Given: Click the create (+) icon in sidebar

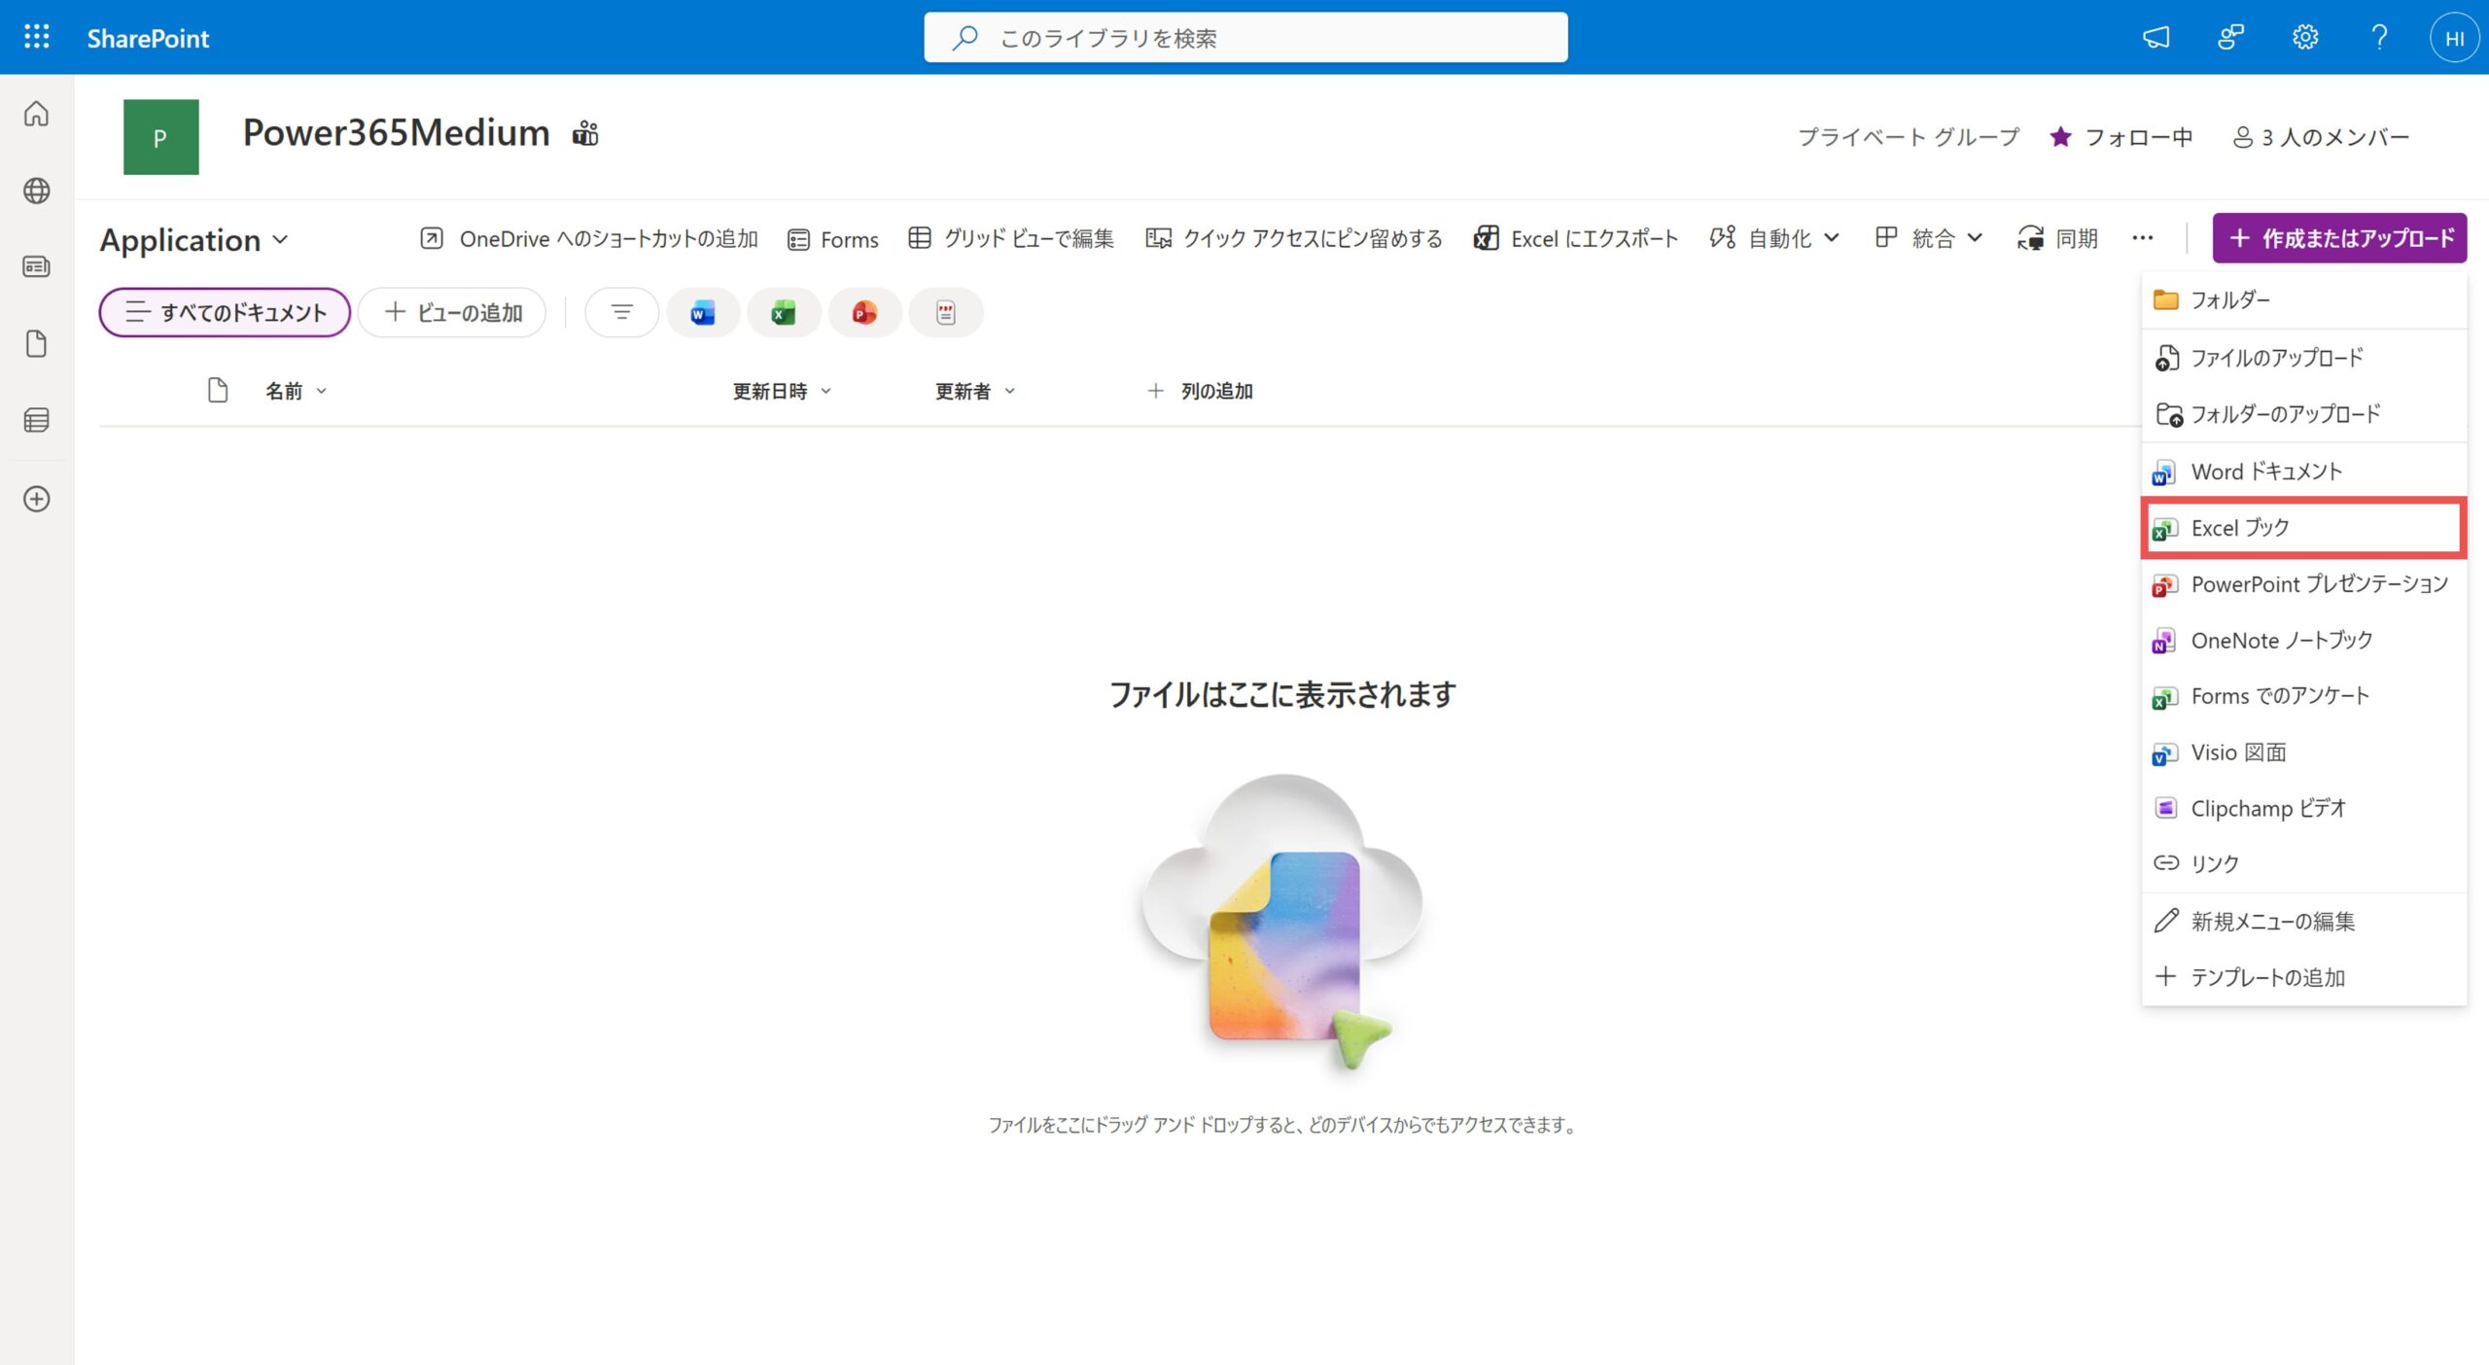Looking at the screenshot, I should tap(35, 500).
